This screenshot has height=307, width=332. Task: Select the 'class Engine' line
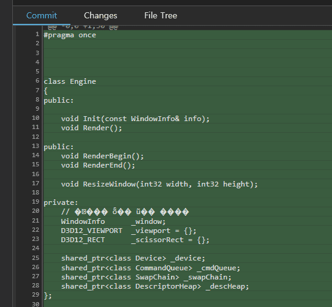[70, 81]
